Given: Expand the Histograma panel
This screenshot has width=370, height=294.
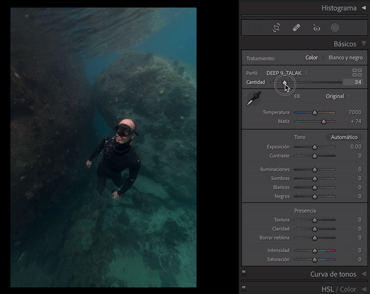Looking at the screenshot, I should (x=364, y=8).
